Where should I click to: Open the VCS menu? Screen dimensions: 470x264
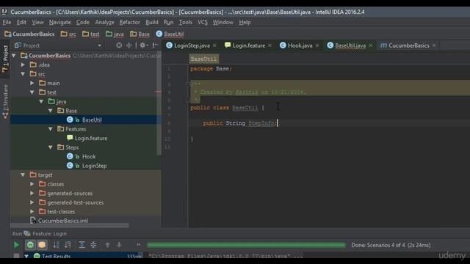[x=203, y=22]
